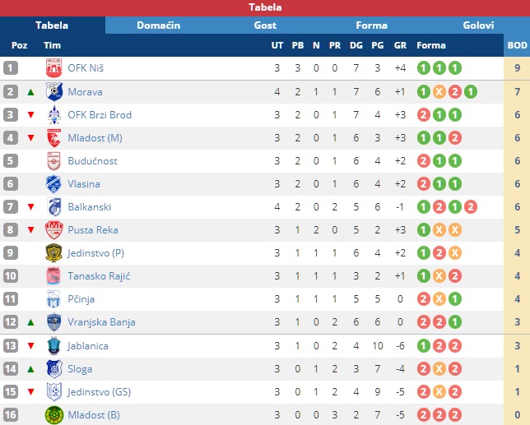Viewport: 530px width, 425px height.
Task: Click the Tanasko Rajić pink badge
Action: click(53, 275)
